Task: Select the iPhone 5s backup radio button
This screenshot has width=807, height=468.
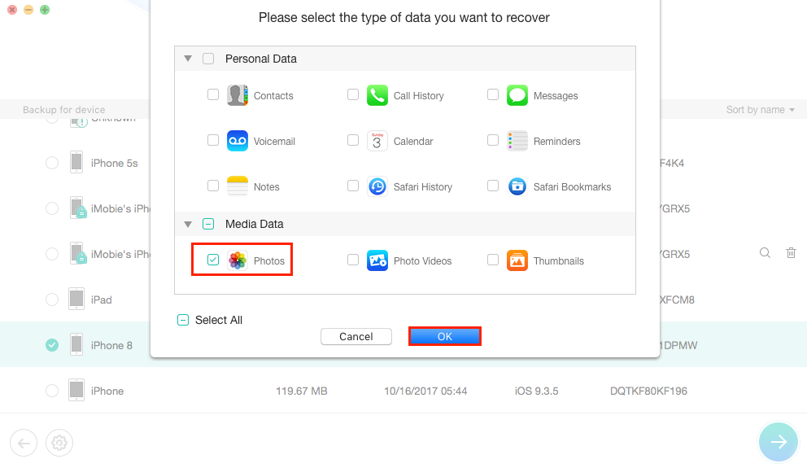Action: (52, 163)
